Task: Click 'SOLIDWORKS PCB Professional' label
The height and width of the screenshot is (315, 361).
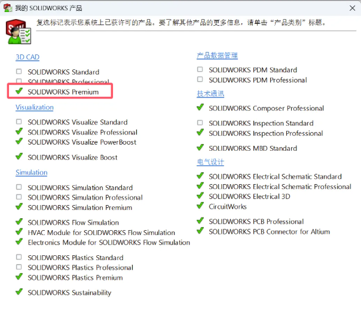Action: tap(256, 222)
